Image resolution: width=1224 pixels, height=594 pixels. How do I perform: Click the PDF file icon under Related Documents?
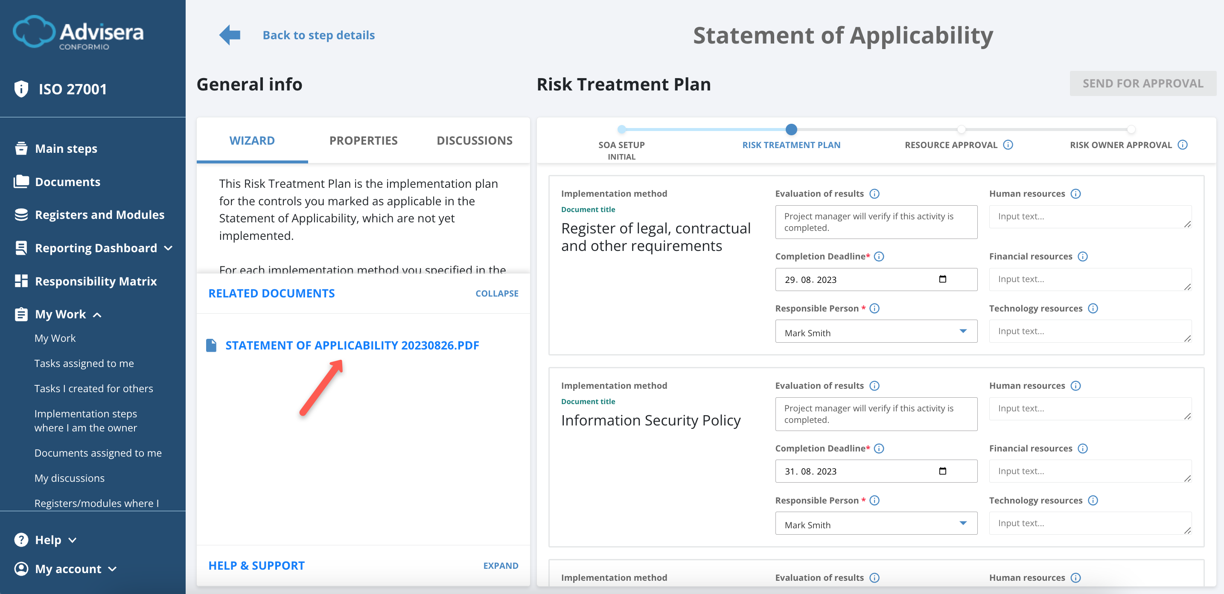click(x=211, y=345)
